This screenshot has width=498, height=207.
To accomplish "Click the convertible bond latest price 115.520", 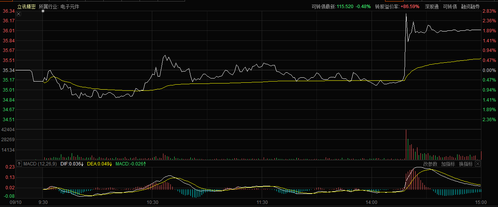I will [345, 7].
